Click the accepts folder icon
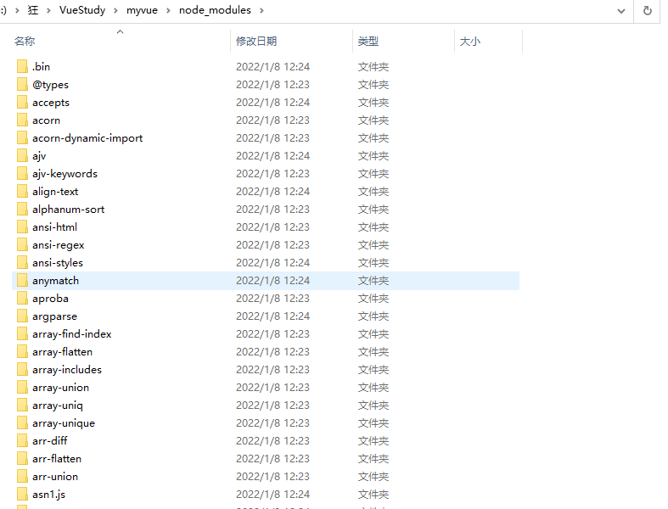Viewport: 668px width, 509px height. coord(23,103)
